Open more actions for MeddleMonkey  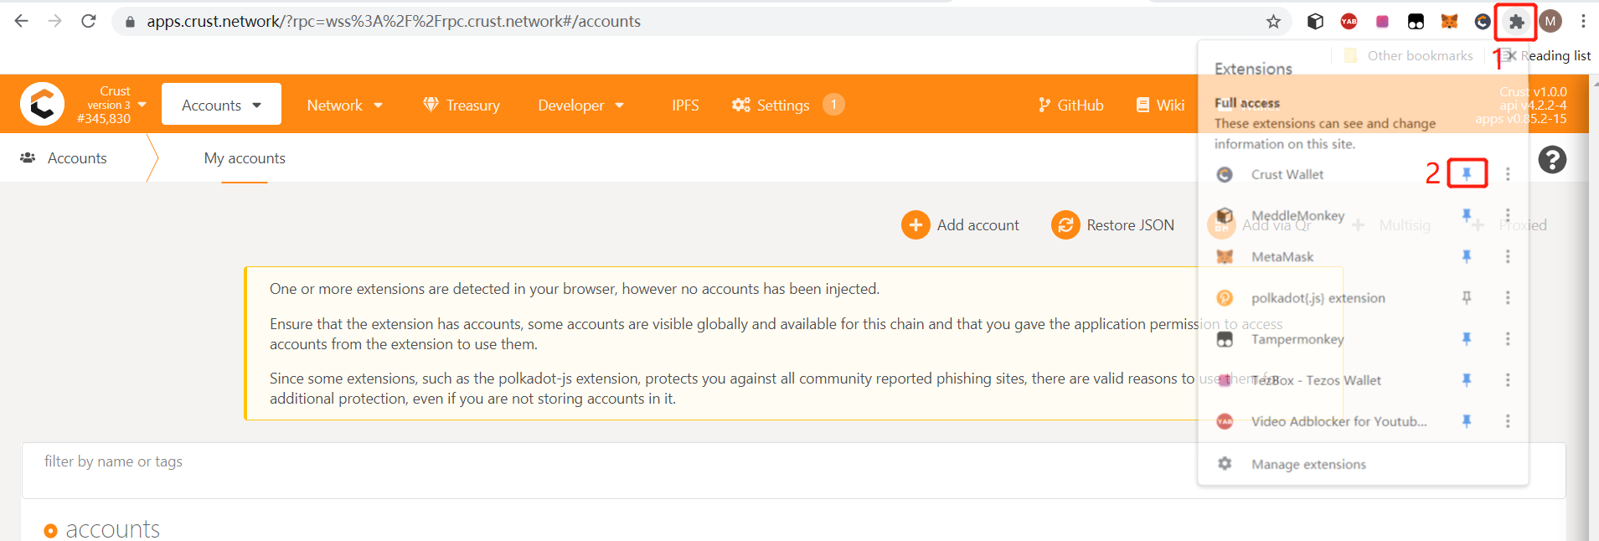(x=1508, y=215)
